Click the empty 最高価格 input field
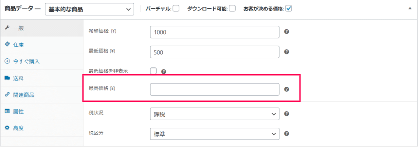Screen dimensions: 418x147 click(215, 89)
